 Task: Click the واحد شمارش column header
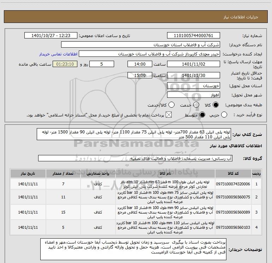(98, 174)
